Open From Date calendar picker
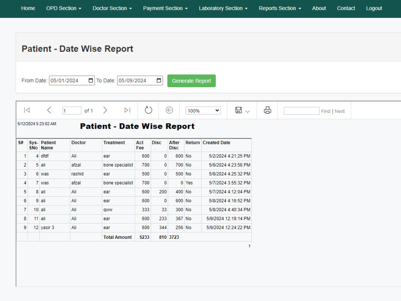 click(x=91, y=80)
